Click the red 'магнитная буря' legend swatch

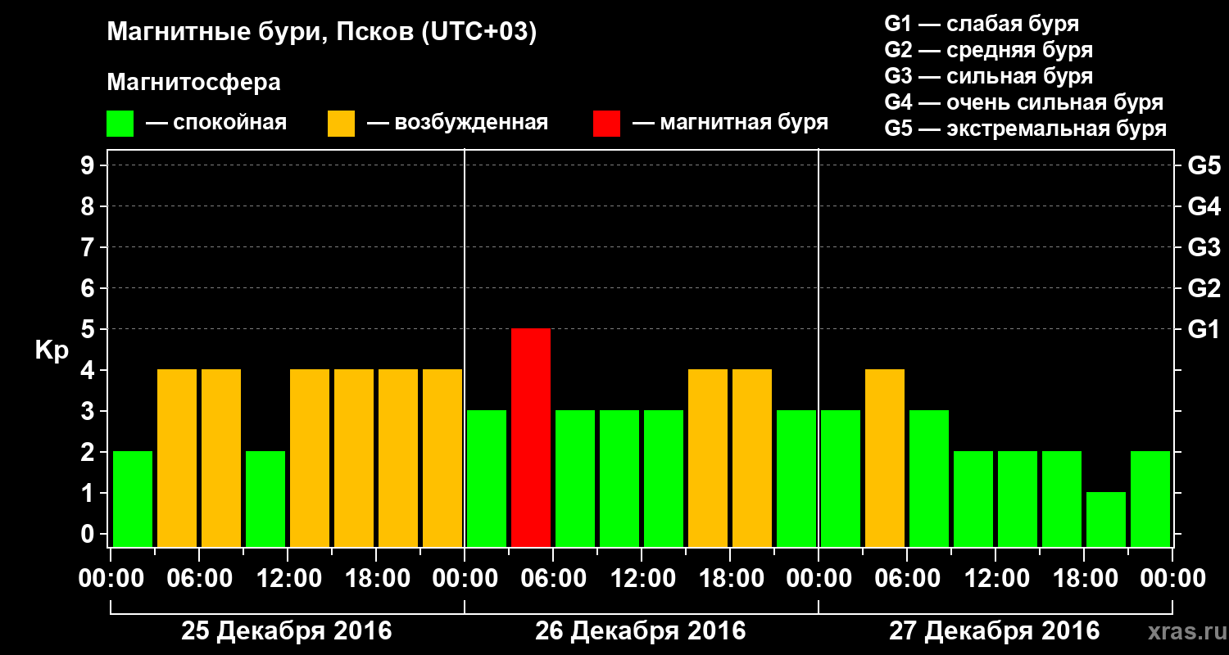tap(606, 124)
